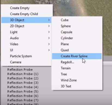Select Reflection Probe (1) in hierarchy
This screenshot has height=105, width=112.
coord(23,74)
